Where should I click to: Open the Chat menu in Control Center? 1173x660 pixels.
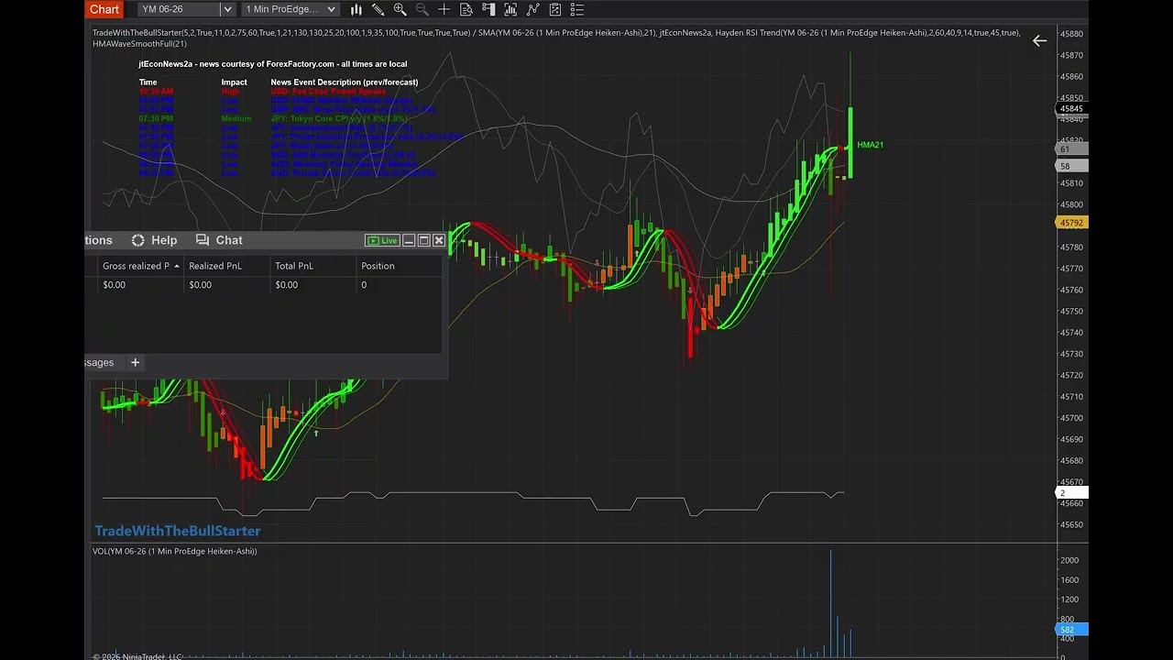[x=229, y=240]
